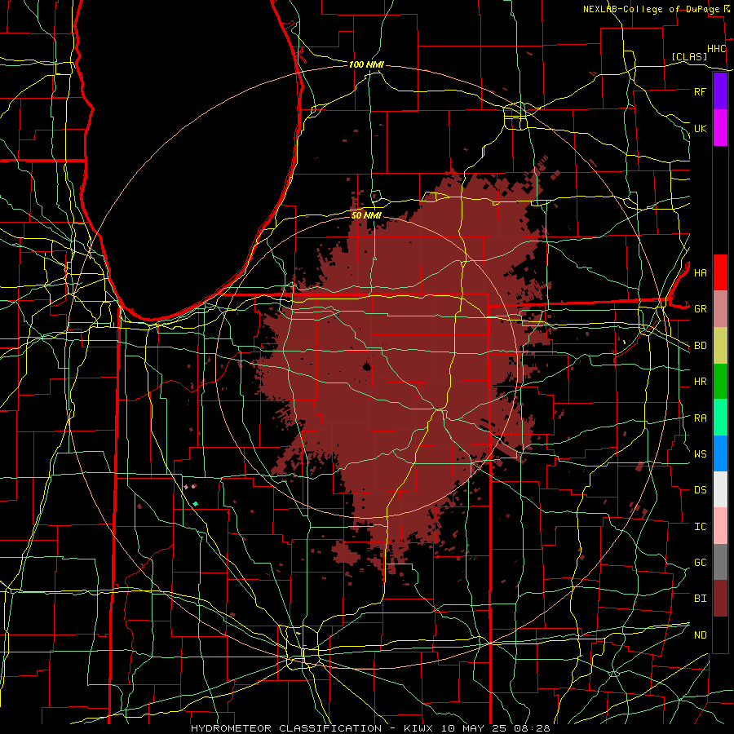The height and width of the screenshot is (734, 734).
Task: Click the '100 NMI' range ring label
Action: 366,64
